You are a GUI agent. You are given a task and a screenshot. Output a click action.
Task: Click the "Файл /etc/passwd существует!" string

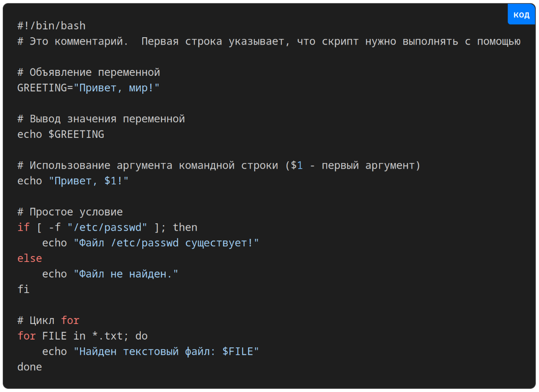click(166, 243)
